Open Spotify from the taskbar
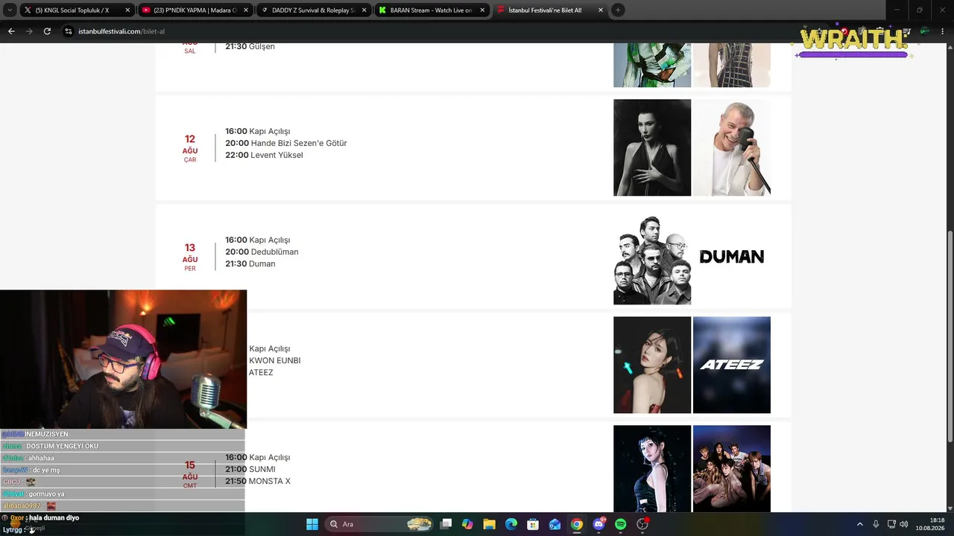 tap(621, 524)
